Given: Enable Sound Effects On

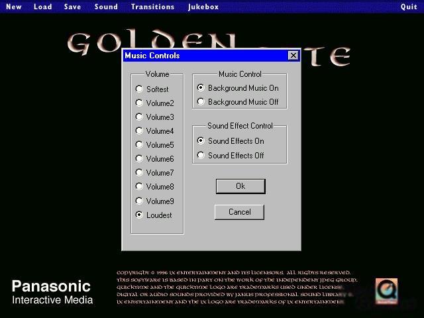Looking at the screenshot, I should (201, 140).
